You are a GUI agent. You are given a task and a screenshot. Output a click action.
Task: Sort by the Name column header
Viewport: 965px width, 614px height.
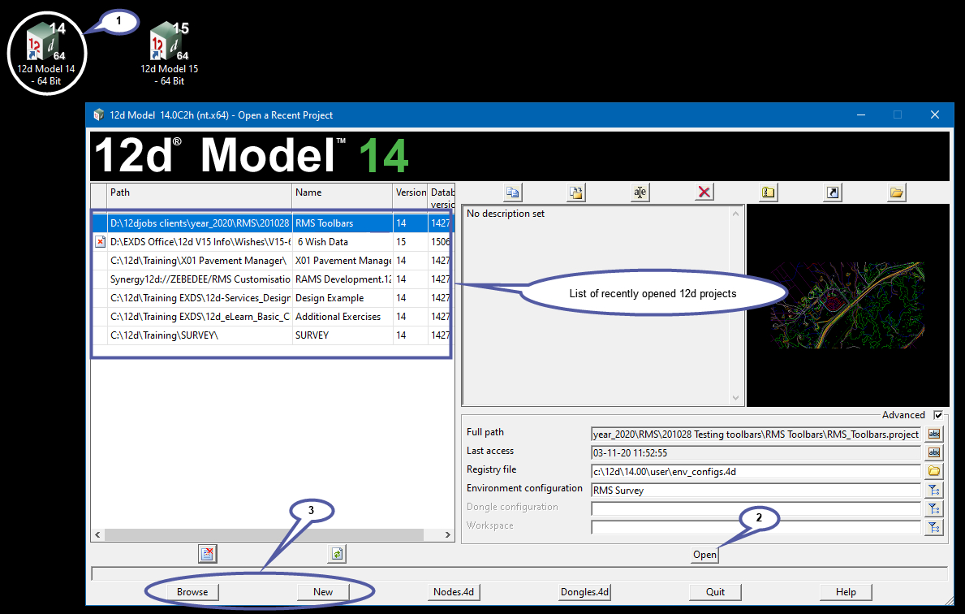pos(342,196)
